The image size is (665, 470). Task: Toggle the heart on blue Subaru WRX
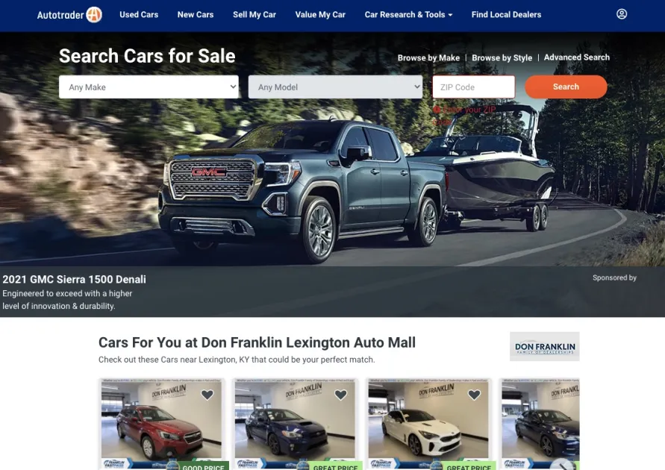tap(340, 395)
